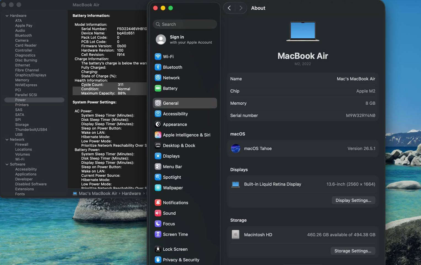
Task: Select Disabled Software in System Information
Action: pos(31,184)
